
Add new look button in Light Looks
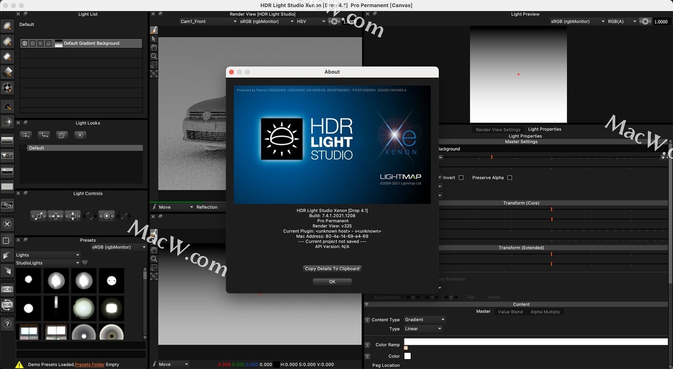[26, 135]
